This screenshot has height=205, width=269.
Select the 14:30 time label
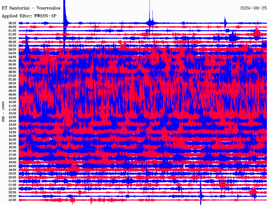12,132
